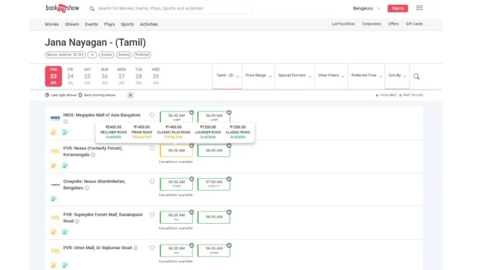Screen dimensions: 480x270
Task: Book 06:30 AM show at PVR Nexus Koramangala
Action: point(177,150)
